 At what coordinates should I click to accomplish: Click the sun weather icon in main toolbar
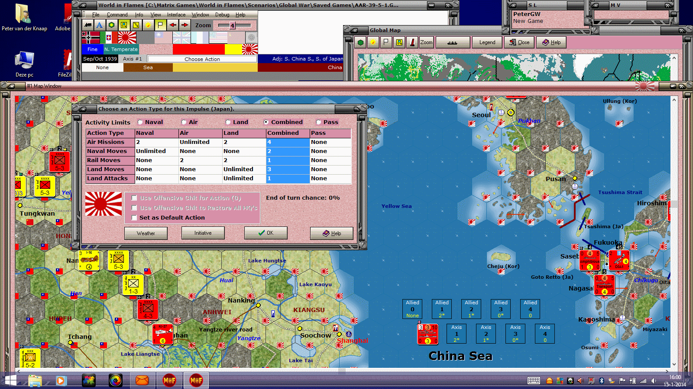pyautogui.click(x=148, y=25)
